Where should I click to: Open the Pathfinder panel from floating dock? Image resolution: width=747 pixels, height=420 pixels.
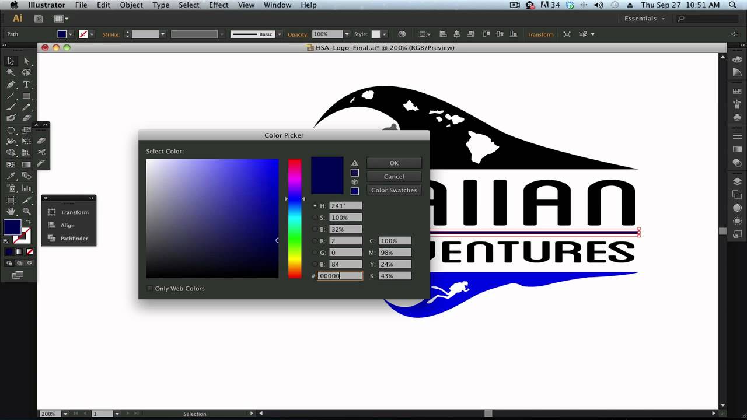68,239
